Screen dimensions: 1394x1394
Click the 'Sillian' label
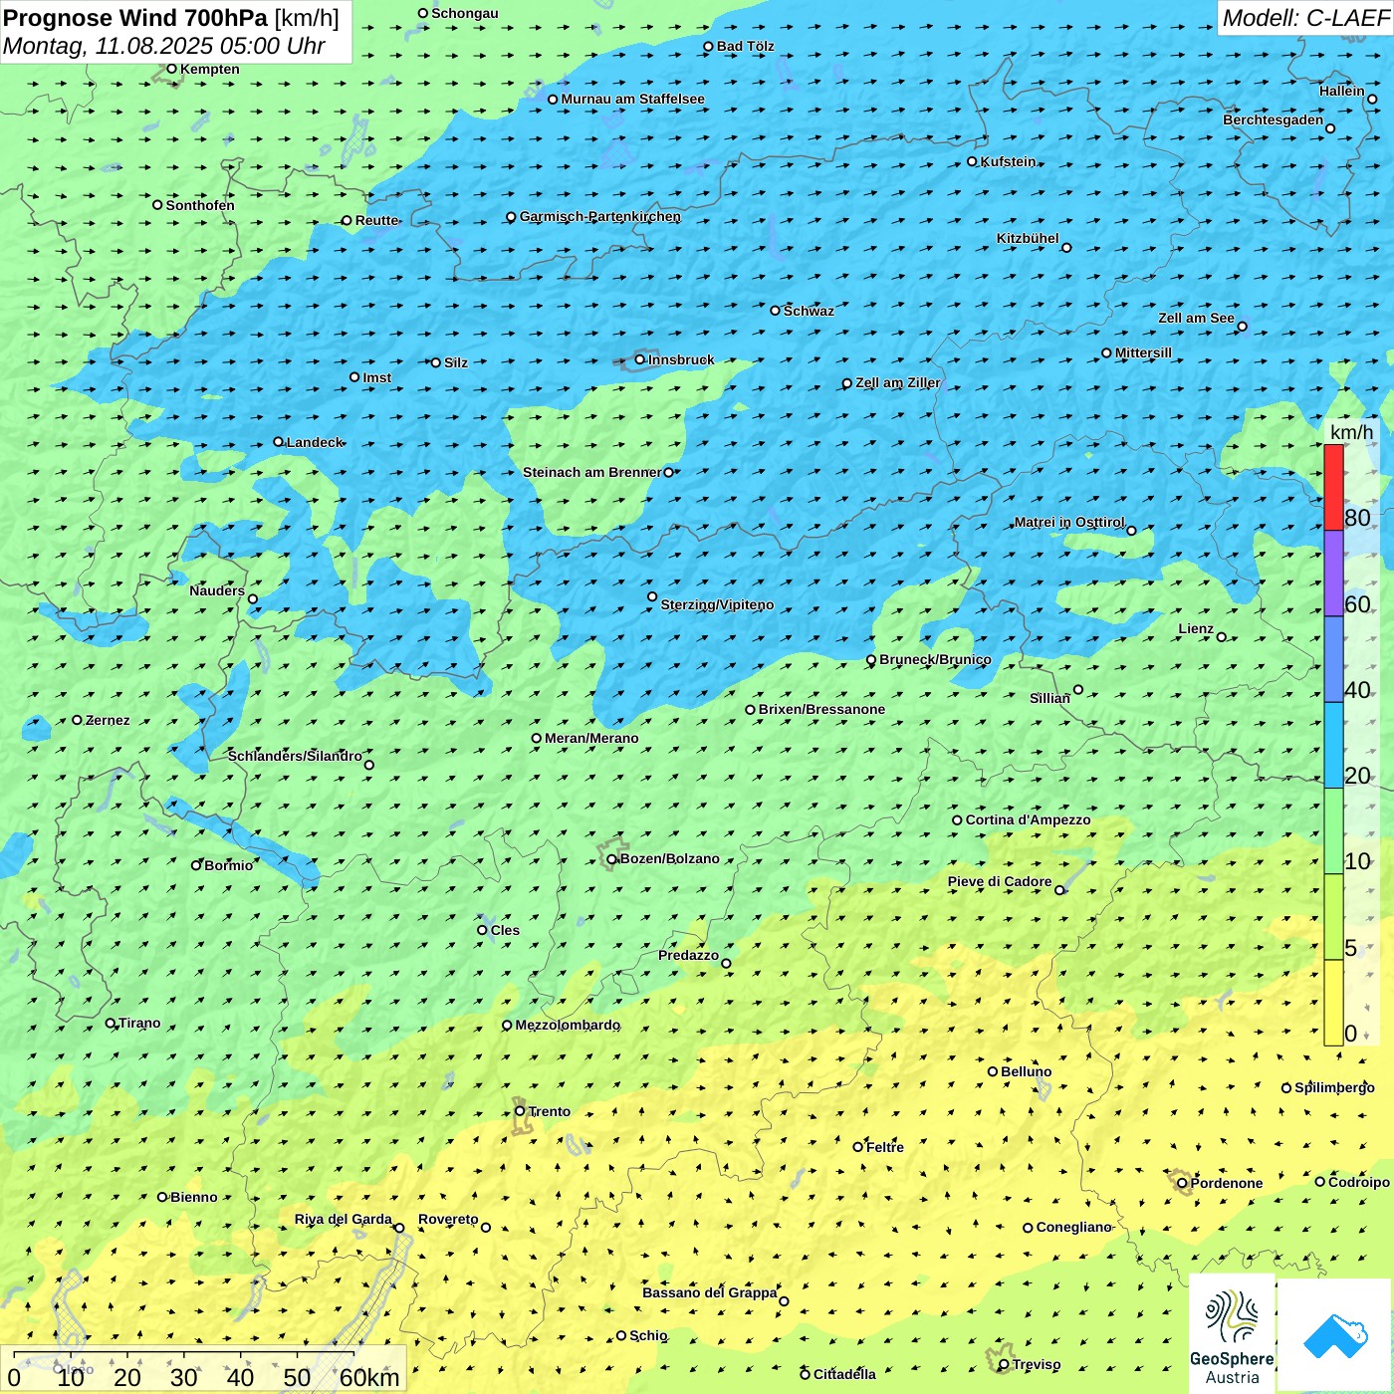[x=1049, y=698]
